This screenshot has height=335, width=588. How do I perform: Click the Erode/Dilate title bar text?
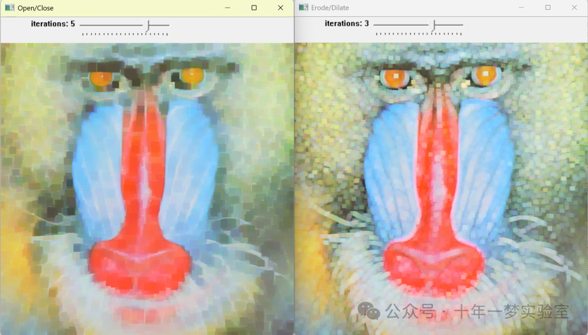[x=330, y=8]
